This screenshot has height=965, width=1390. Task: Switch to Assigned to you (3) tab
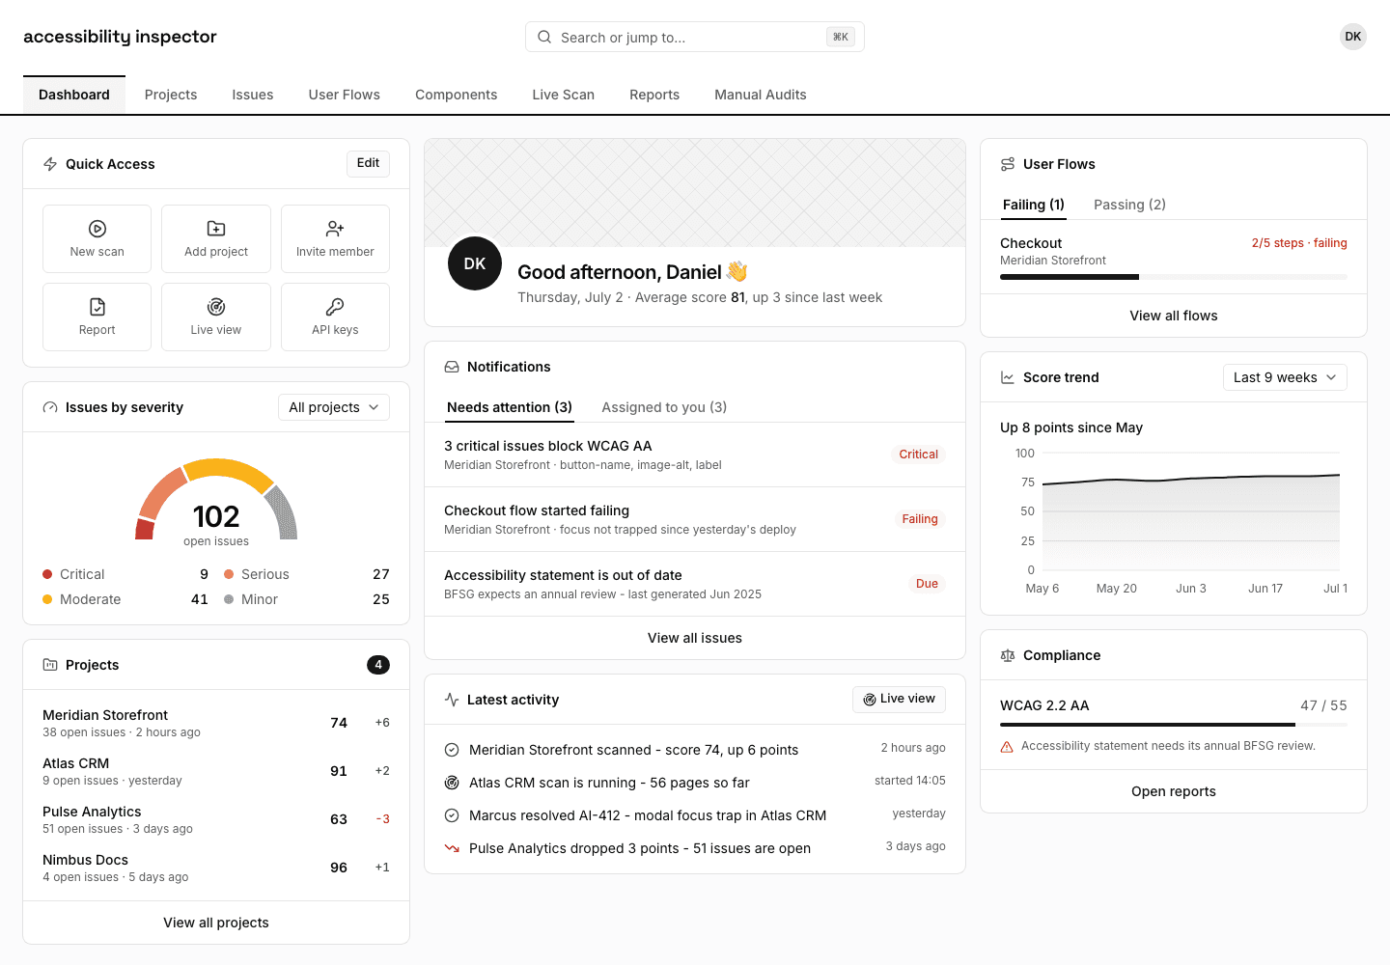pyautogui.click(x=664, y=407)
